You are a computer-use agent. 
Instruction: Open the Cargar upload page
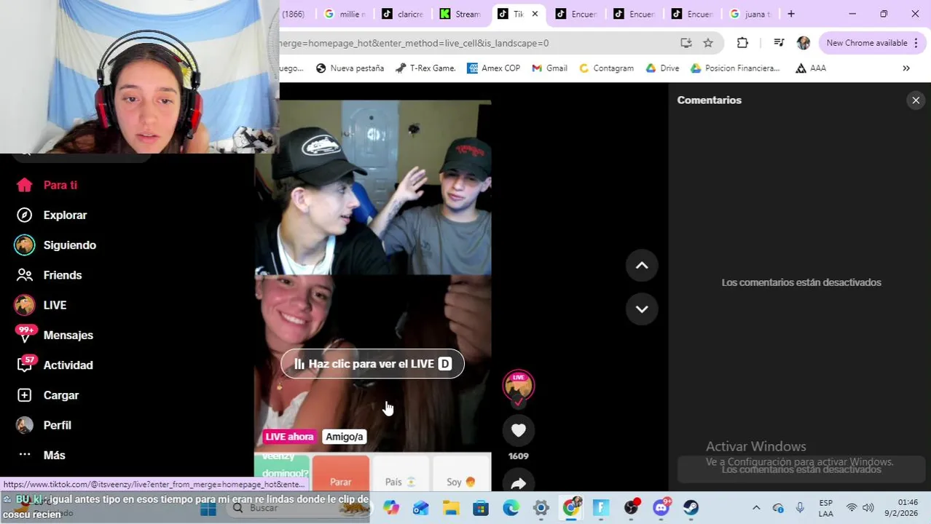point(47,395)
